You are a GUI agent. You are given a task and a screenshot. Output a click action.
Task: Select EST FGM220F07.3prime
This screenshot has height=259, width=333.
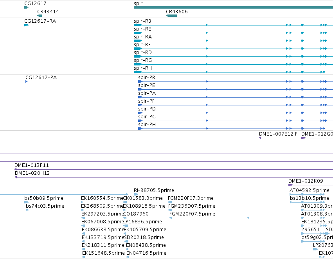point(191,198)
